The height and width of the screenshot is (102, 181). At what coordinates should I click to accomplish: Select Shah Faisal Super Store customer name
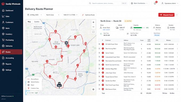(112, 85)
